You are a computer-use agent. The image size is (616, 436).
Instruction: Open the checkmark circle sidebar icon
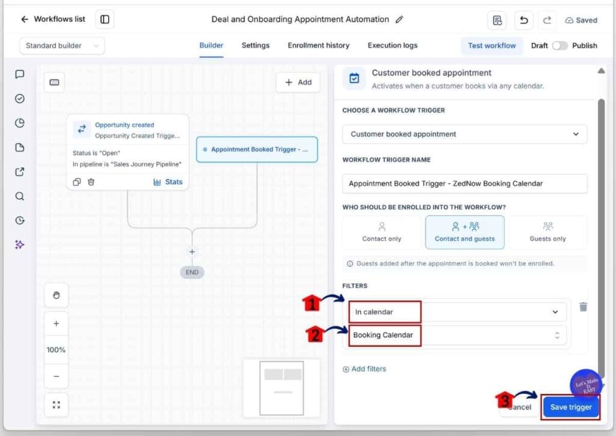20,99
